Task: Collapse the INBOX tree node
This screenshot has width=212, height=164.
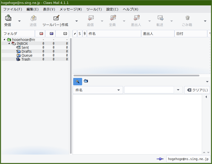Action: pos(9,43)
